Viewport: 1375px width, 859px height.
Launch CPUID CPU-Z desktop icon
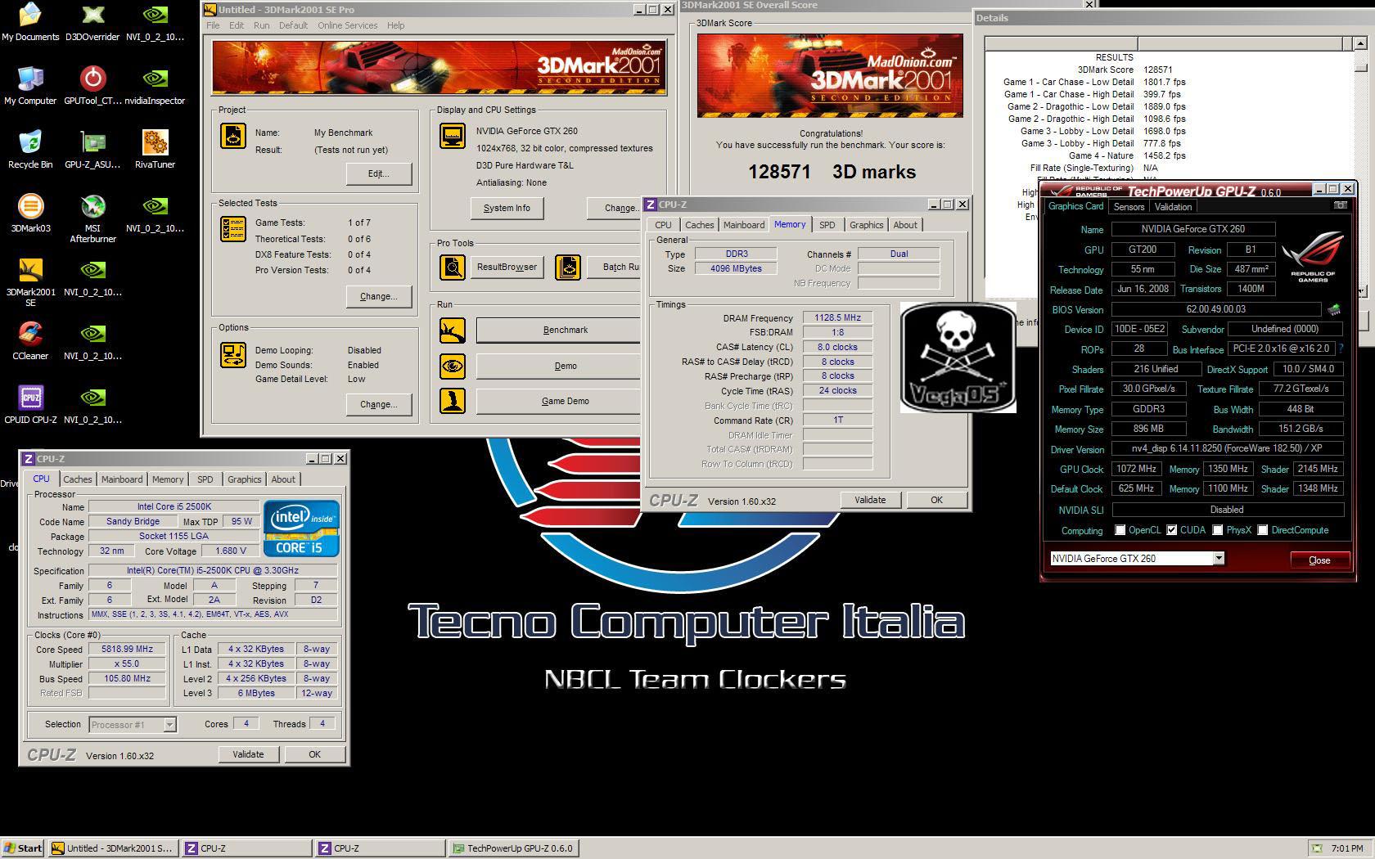coord(30,405)
